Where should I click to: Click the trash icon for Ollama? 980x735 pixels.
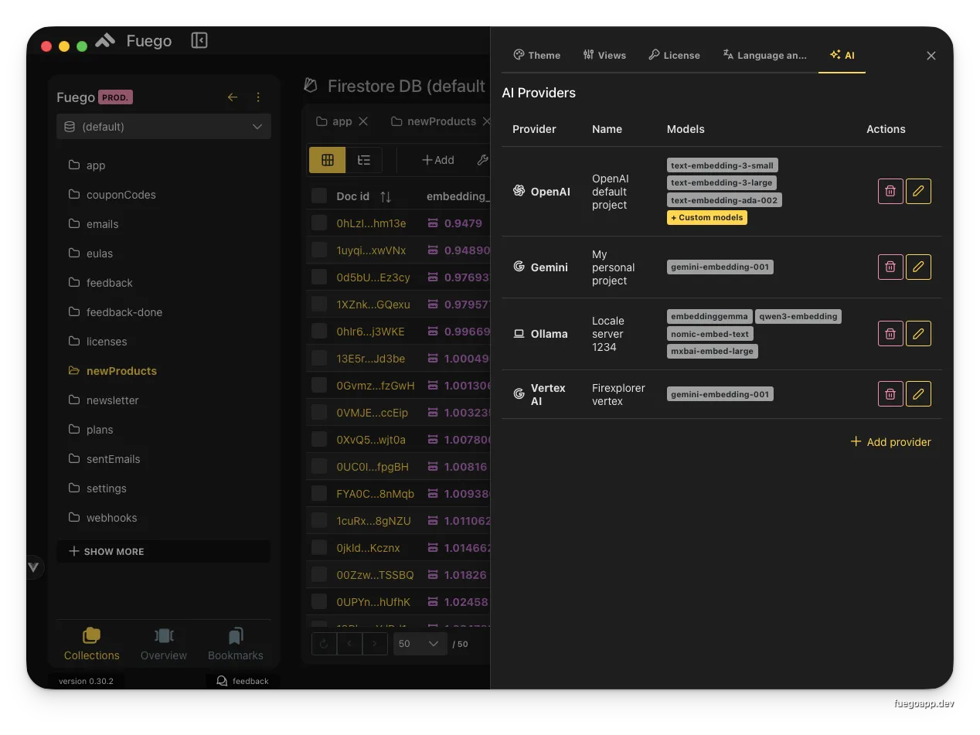[x=890, y=333]
